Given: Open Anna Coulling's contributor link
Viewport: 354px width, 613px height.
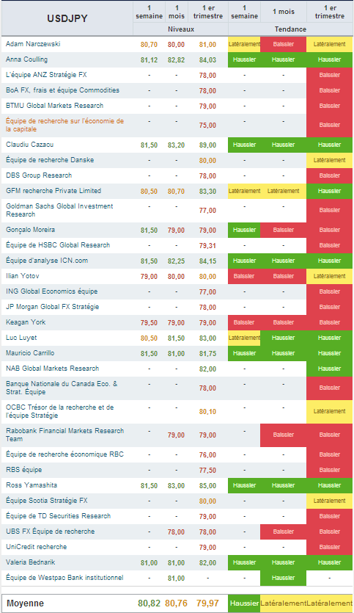Looking at the screenshot, I should click(x=26, y=59).
